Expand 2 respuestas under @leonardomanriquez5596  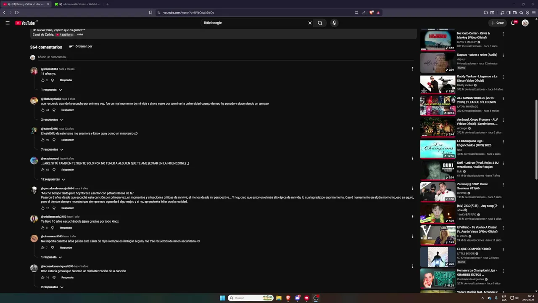(52, 287)
